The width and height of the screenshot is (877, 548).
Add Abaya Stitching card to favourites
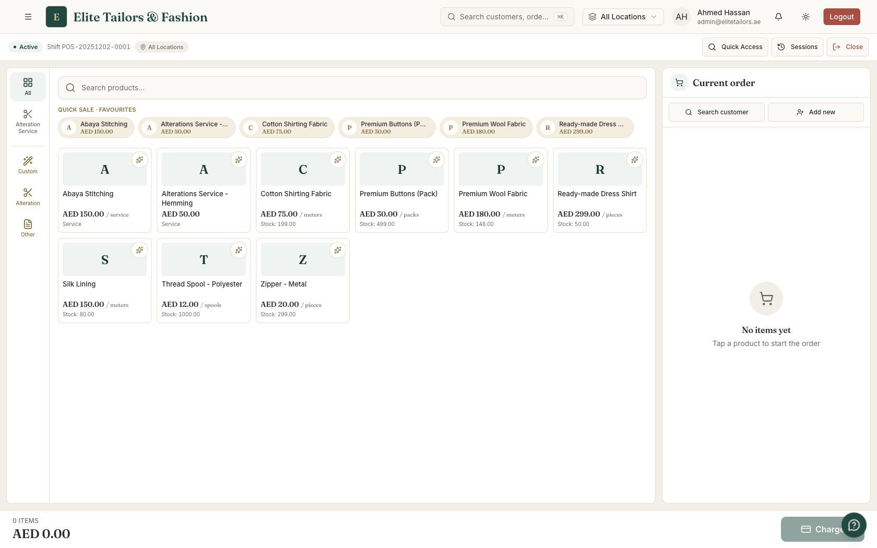pos(139,160)
